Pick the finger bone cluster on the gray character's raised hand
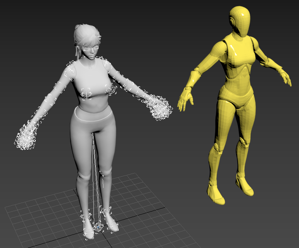This screenshot has width=299, height=248. coord(159,107)
